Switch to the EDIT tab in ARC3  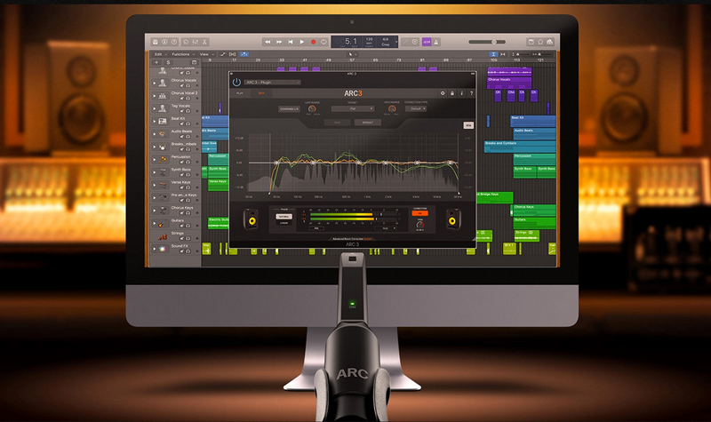click(261, 93)
